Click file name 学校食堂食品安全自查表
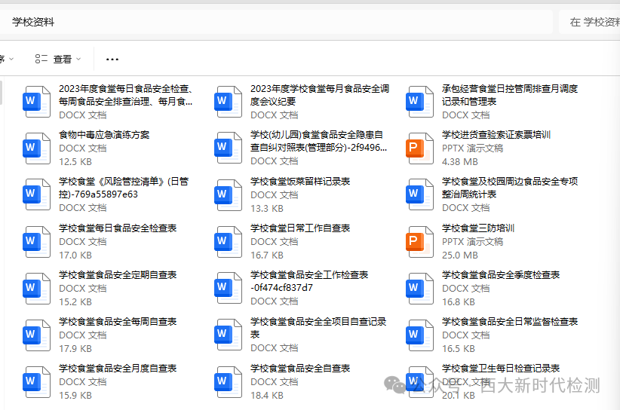Screen dimensions: 620x410 300,368
